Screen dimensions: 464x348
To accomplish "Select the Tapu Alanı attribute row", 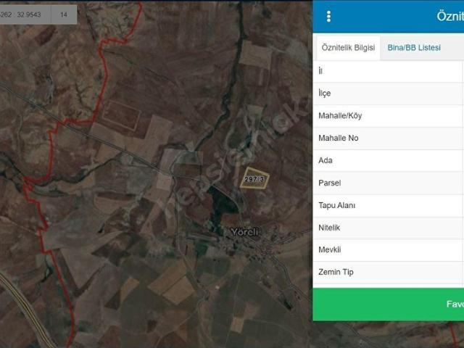I will 389,205.
